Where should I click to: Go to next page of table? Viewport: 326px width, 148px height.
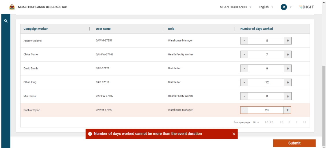pyautogui.click(x=297, y=122)
